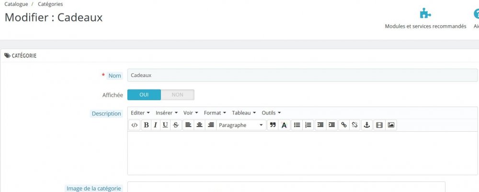Screen dimensions: 479x192
Task: Click the Modifier : Cadeaux page title
Action: click(54, 17)
